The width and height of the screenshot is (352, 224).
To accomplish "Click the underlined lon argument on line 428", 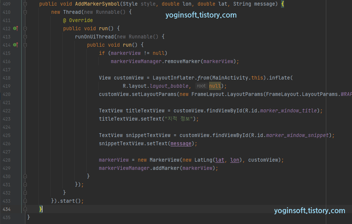I will [x=234, y=160].
